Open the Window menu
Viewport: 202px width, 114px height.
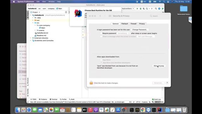pyautogui.click(x=51, y=2)
